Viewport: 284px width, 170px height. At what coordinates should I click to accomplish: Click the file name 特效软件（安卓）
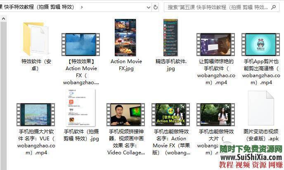tap(36, 65)
